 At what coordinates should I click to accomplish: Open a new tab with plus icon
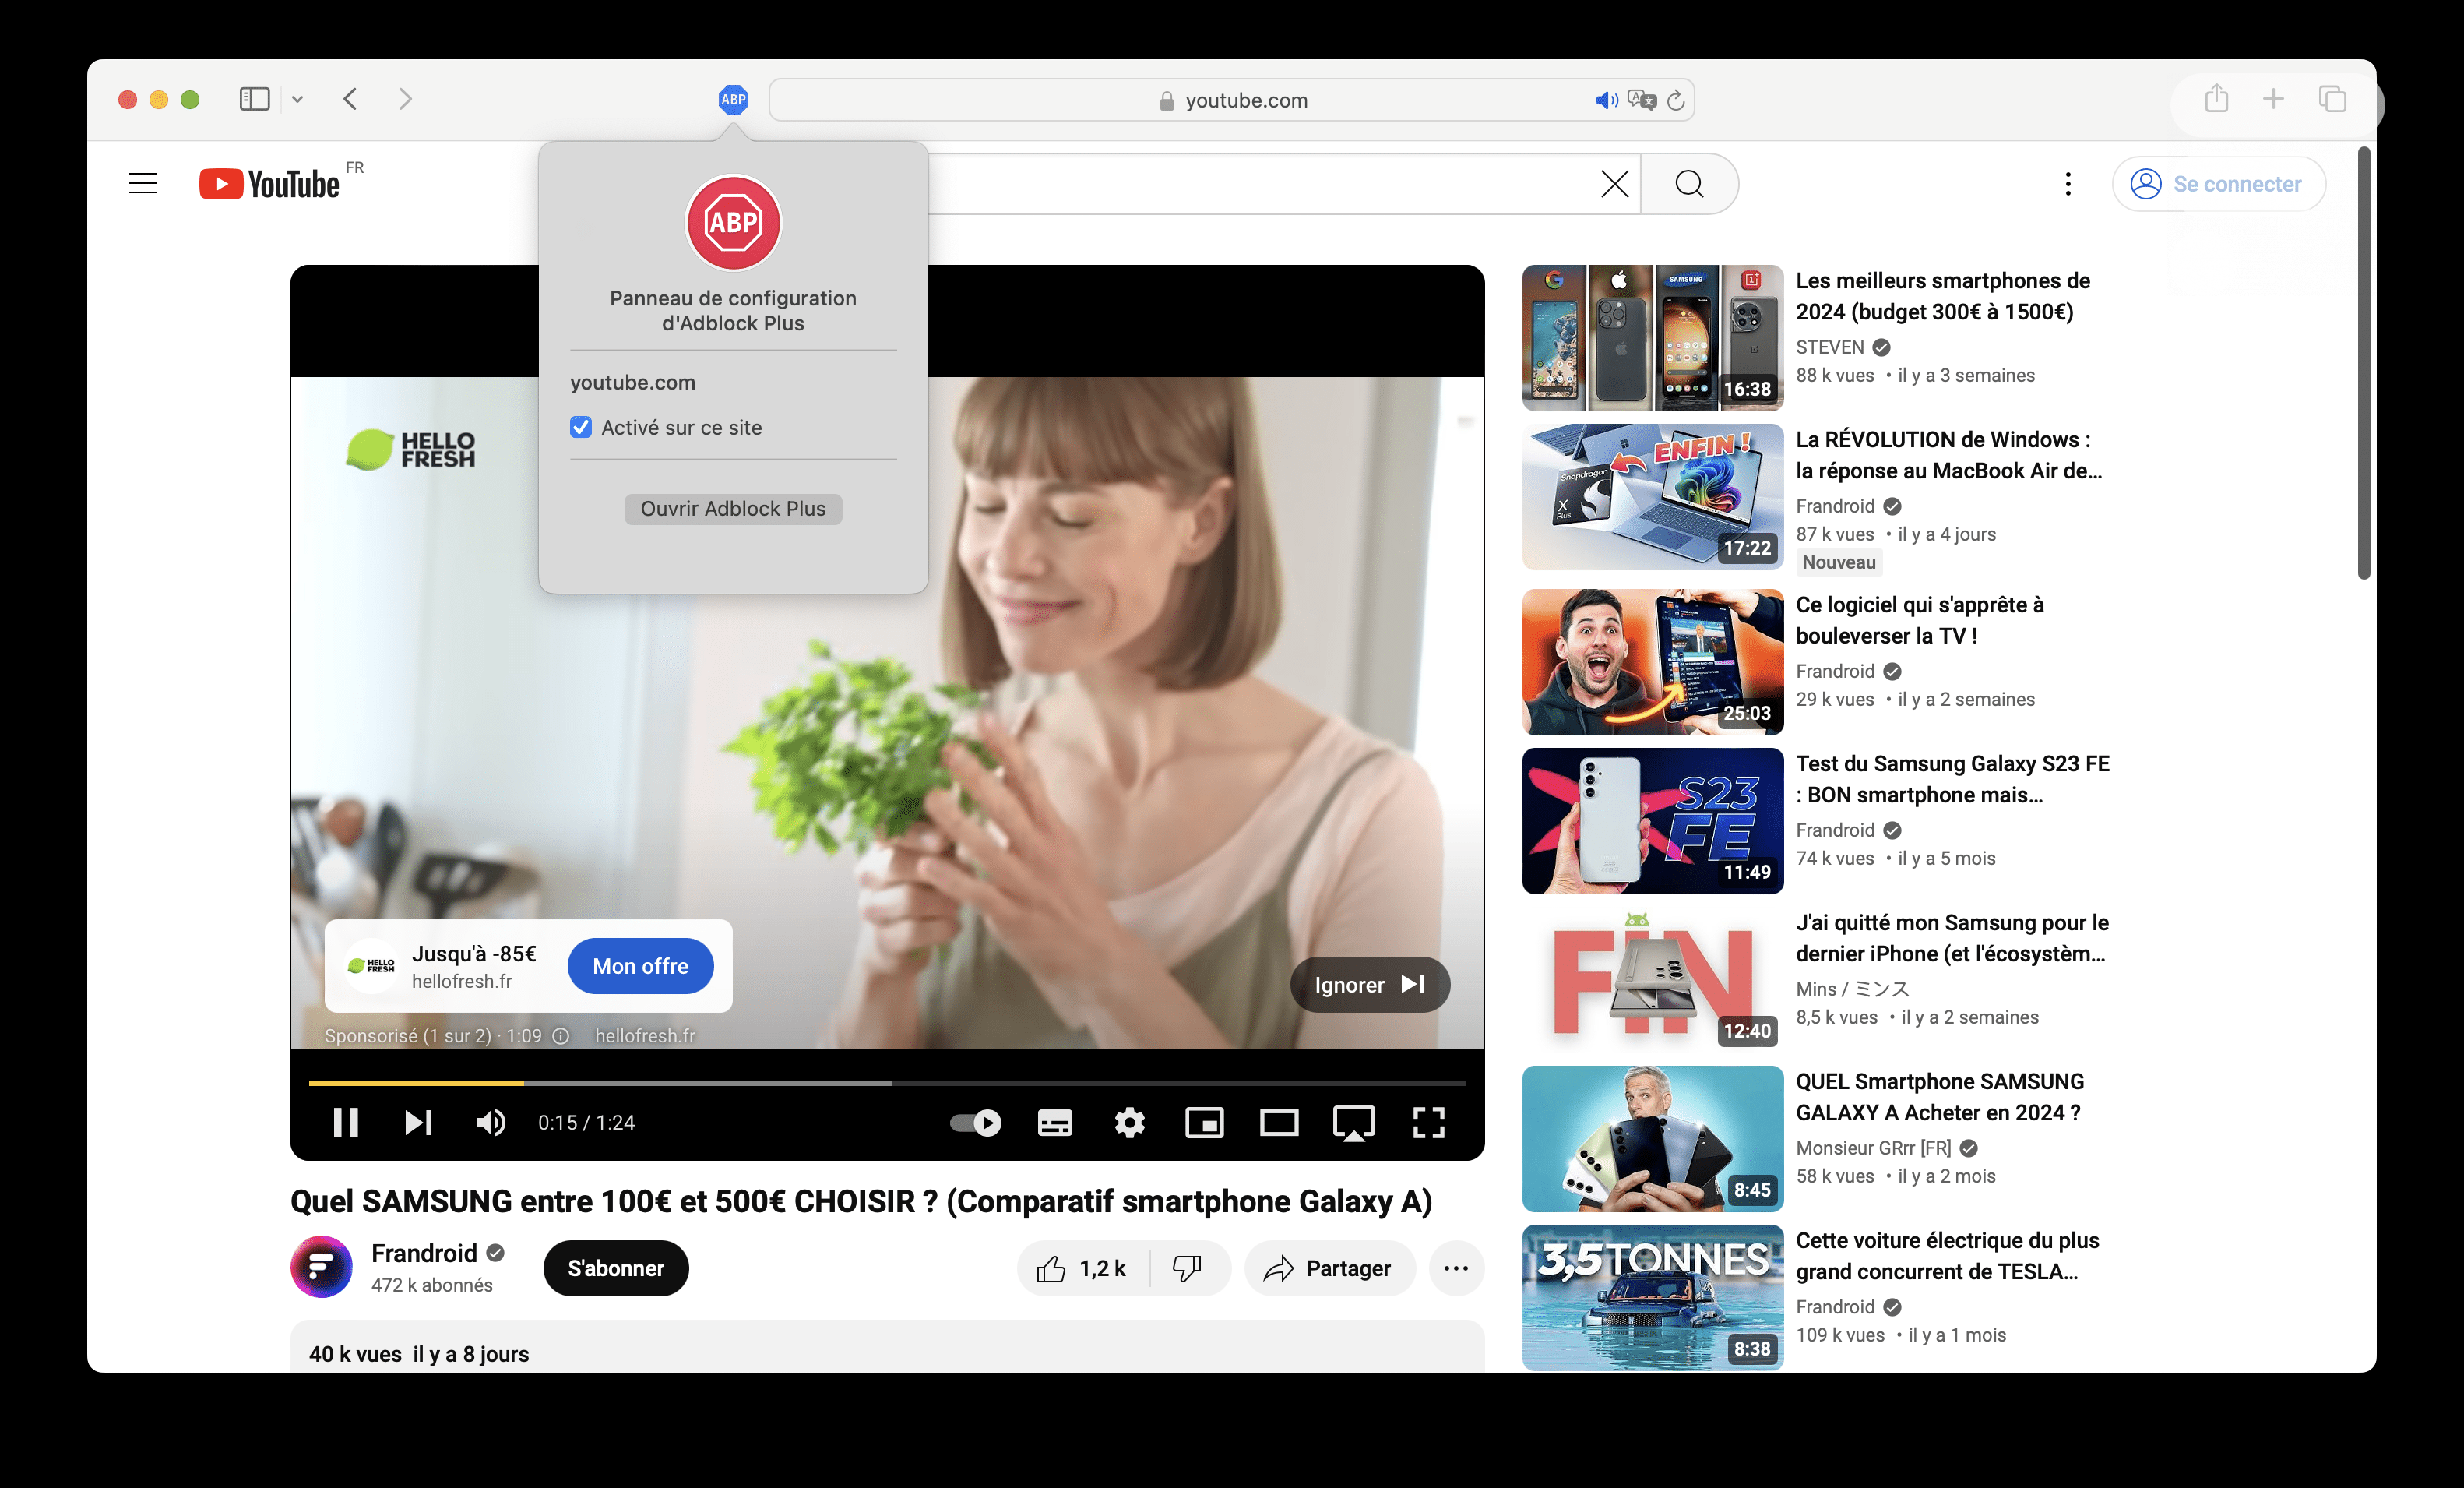click(2273, 99)
